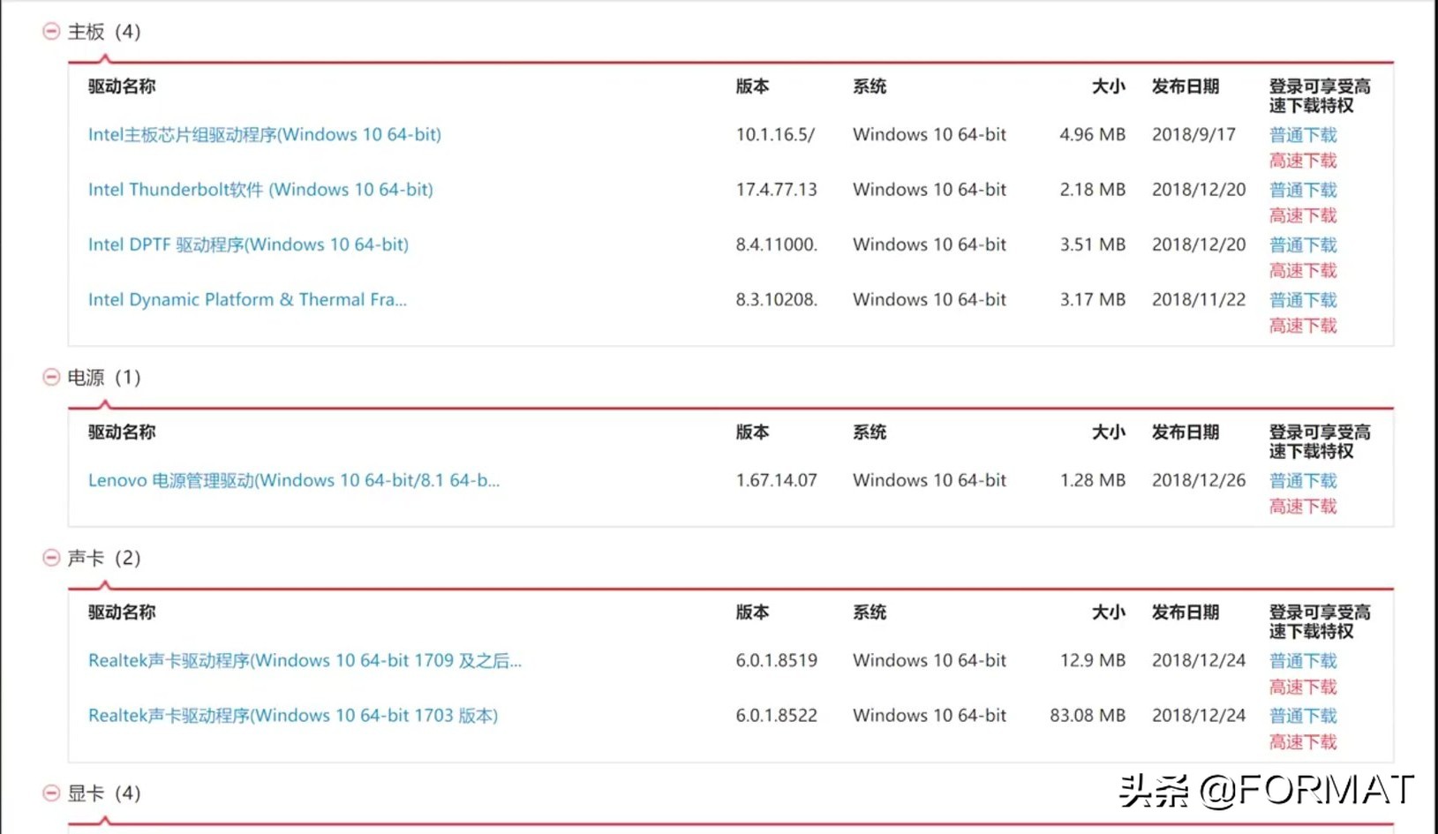Click 普通下载 for Intel chipset driver
Screen dimensions: 1438x834
[x=1303, y=135]
